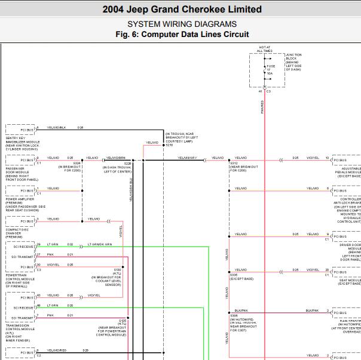
Task: Select the 'JUNCTION BLOCK' description text
Action: (x=293, y=62)
